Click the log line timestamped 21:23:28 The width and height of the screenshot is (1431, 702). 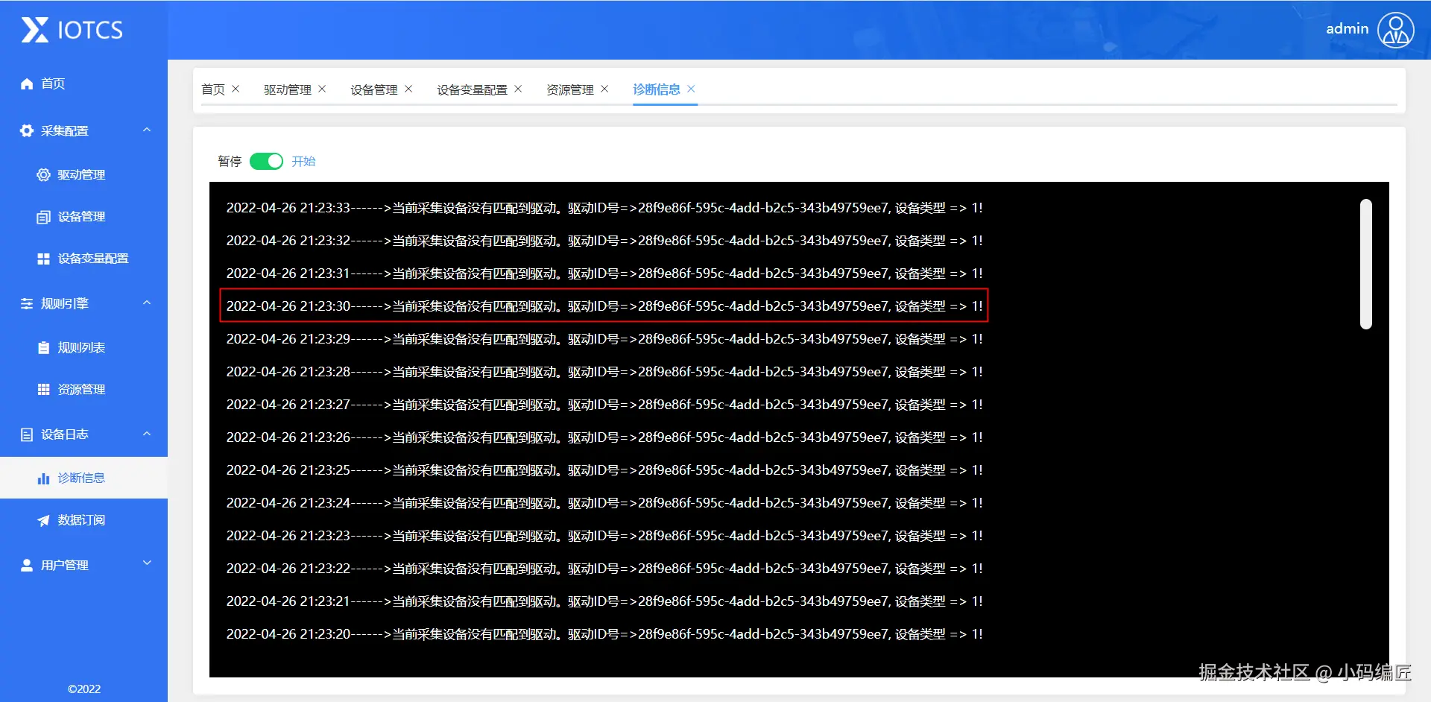pos(604,372)
